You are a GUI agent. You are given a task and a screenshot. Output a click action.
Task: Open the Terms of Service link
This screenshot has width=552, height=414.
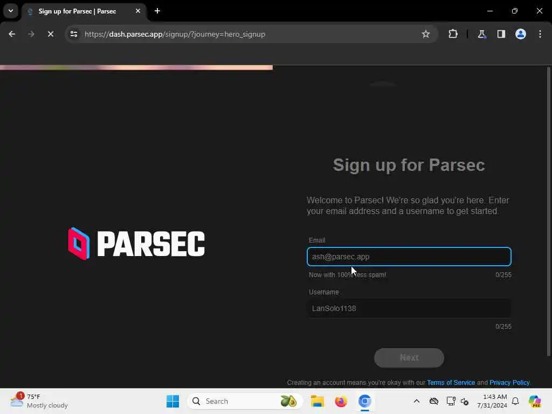click(451, 383)
